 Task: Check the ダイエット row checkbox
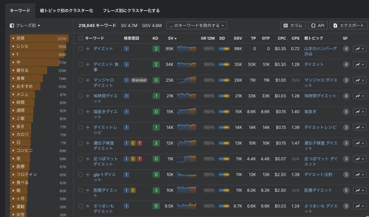pyautogui.click(x=81, y=49)
